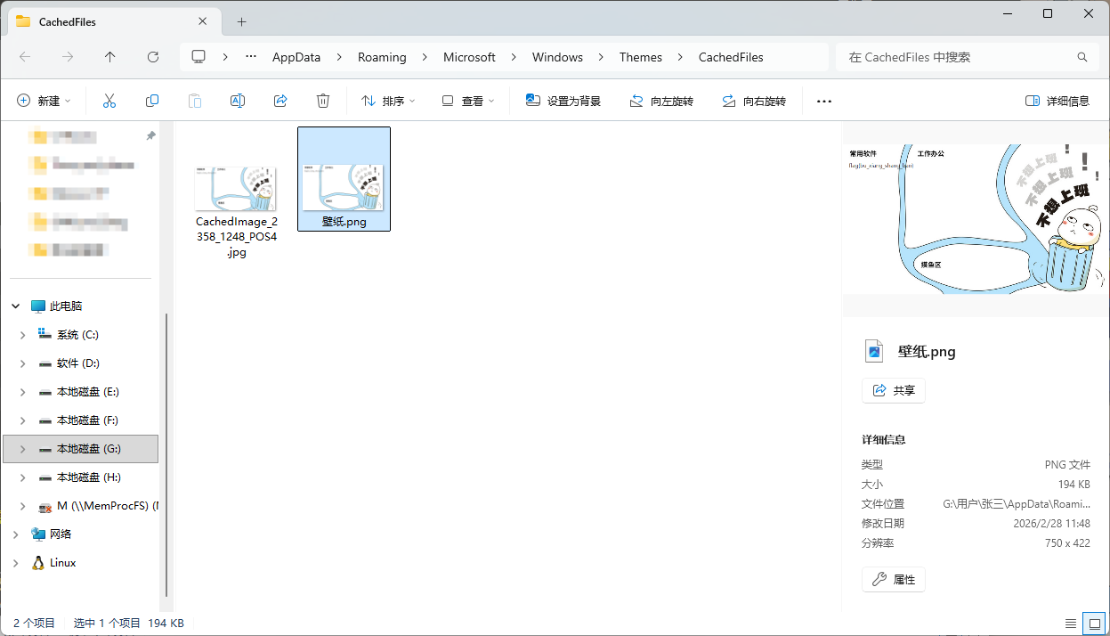This screenshot has width=1110, height=636.
Task: Click the 属性 properties button
Action: [x=894, y=579]
